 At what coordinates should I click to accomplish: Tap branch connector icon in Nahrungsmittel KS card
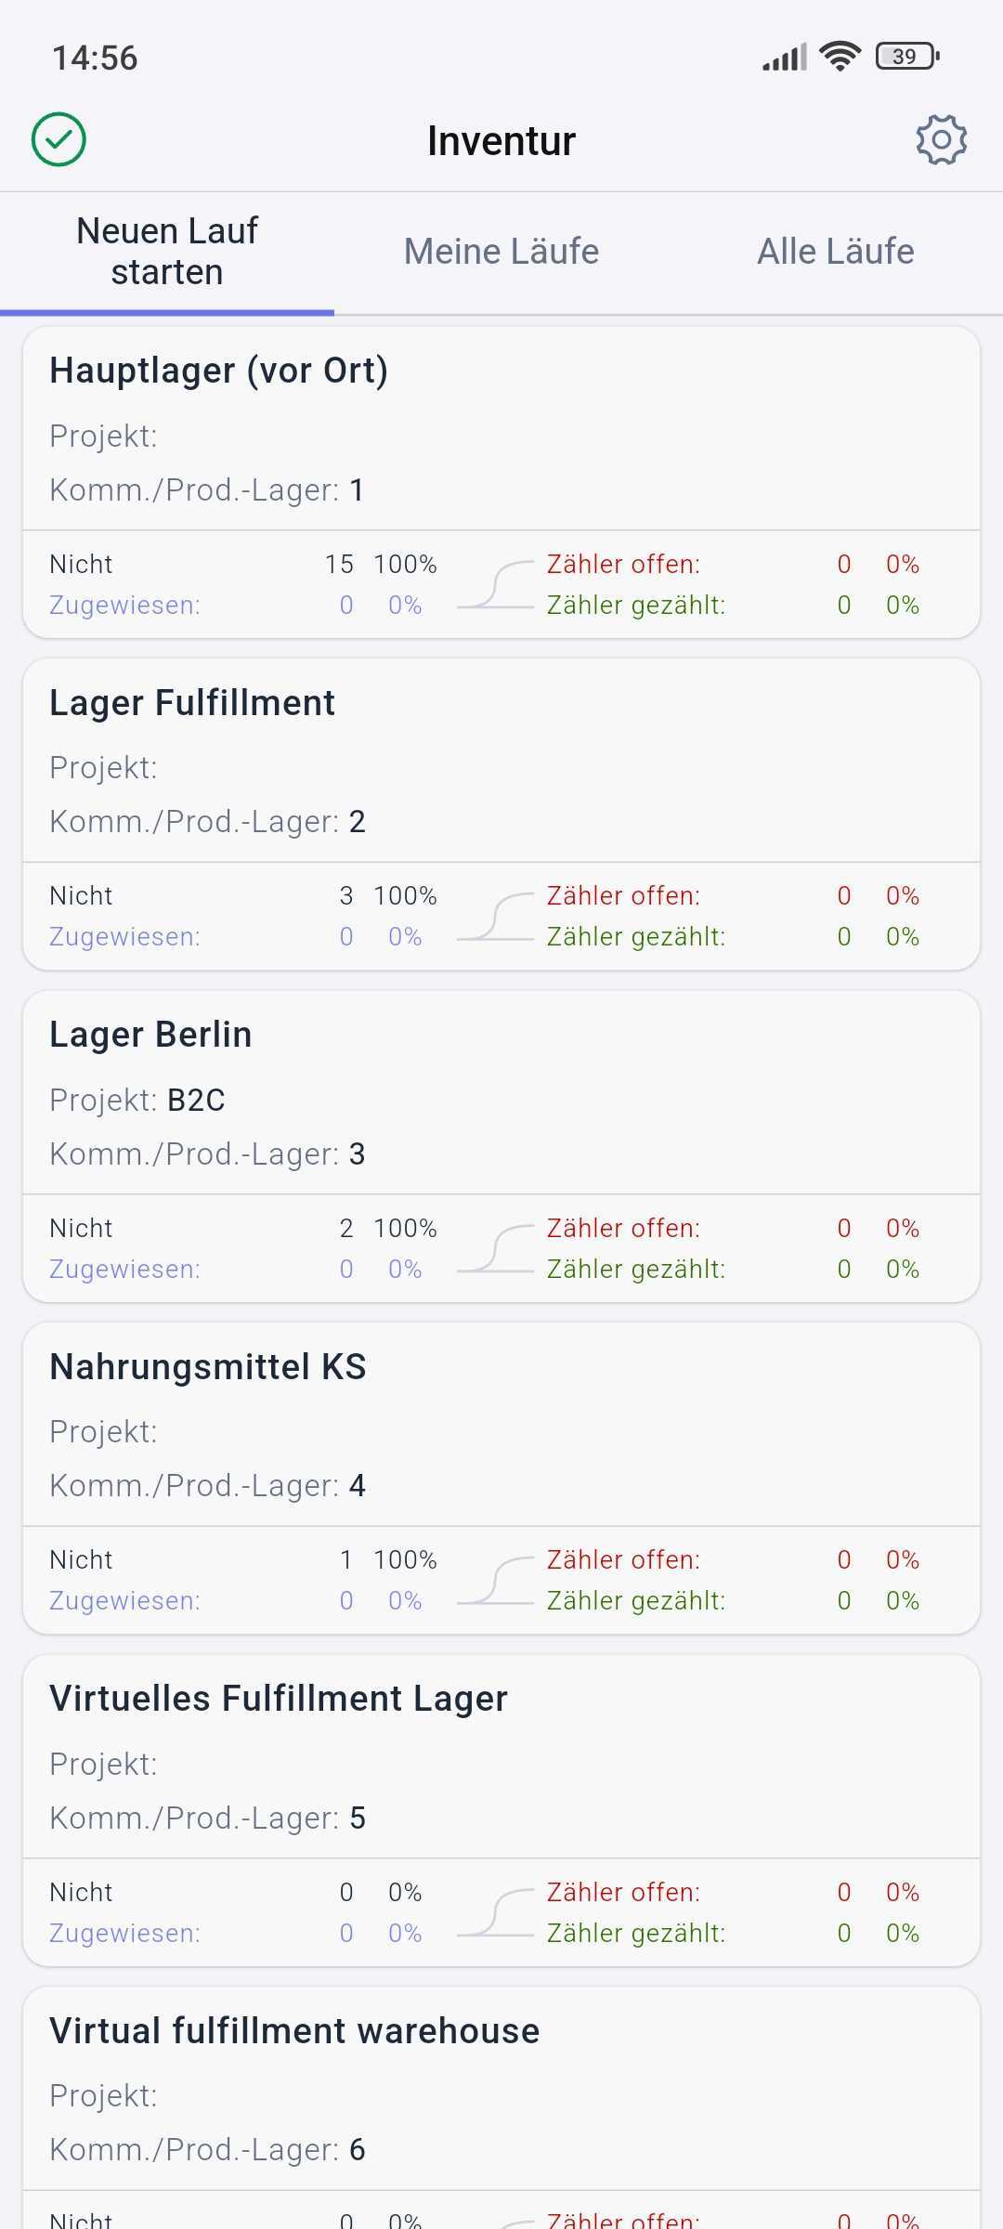point(496,1581)
